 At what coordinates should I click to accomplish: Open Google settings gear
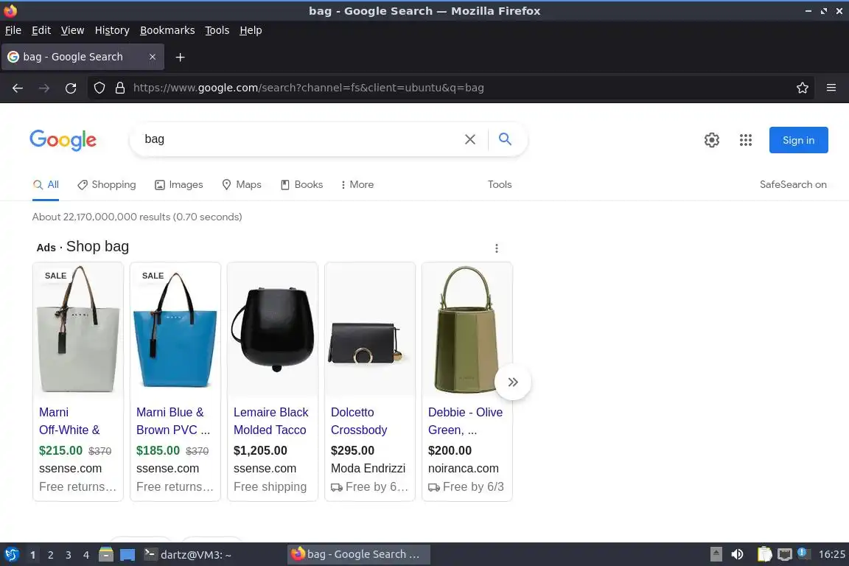click(711, 140)
